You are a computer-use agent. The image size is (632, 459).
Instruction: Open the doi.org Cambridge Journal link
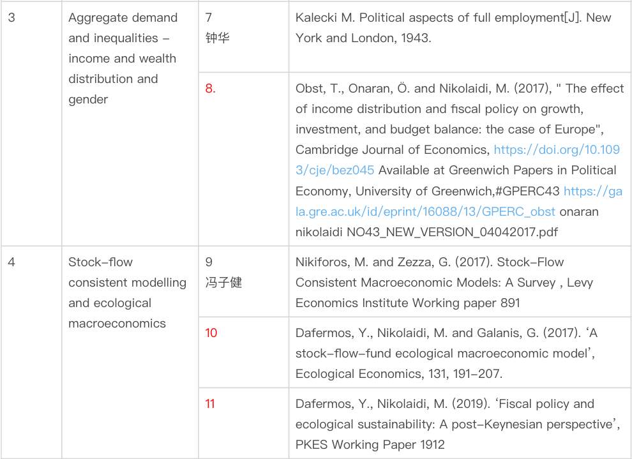point(557,150)
